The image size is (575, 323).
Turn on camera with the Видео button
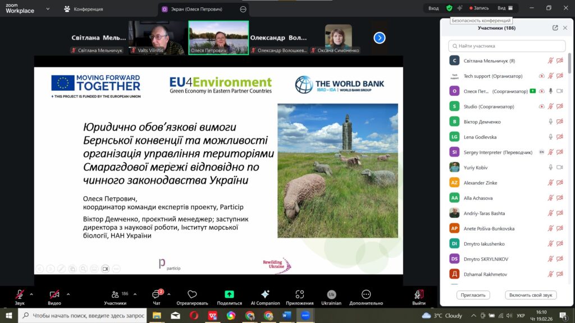[54, 295]
